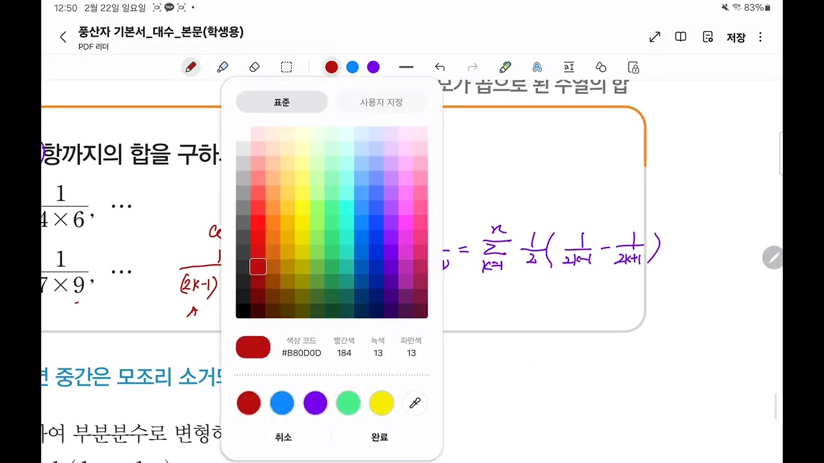Open the shapes tool
This screenshot has height=463, width=824.
point(601,67)
